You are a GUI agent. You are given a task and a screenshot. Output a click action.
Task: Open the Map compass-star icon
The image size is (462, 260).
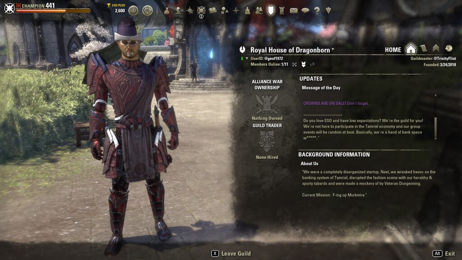(236, 11)
